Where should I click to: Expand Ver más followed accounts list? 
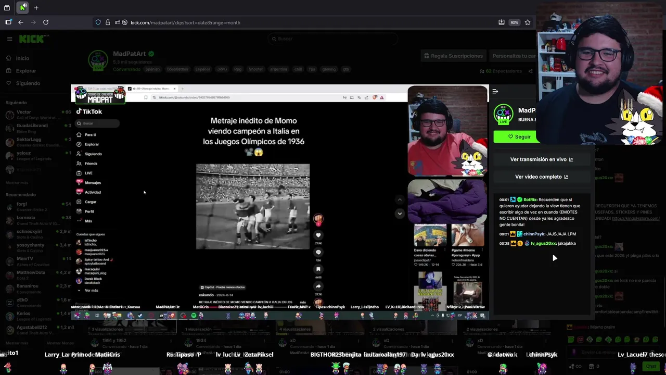(x=87, y=290)
